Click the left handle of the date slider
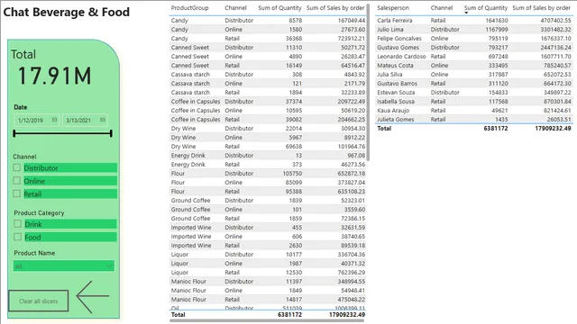This screenshot has height=324, width=577. tap(14, 133)
